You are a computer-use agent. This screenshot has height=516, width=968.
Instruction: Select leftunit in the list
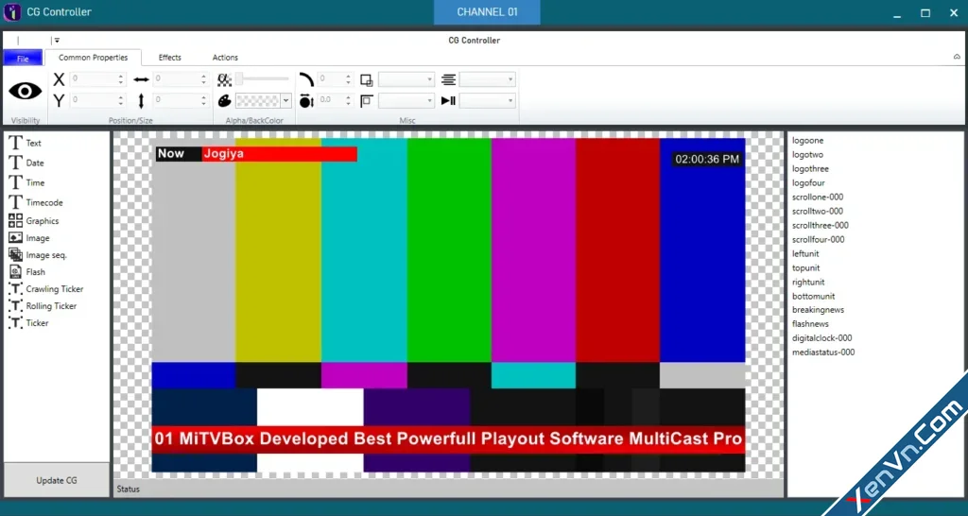coord(805,254)
